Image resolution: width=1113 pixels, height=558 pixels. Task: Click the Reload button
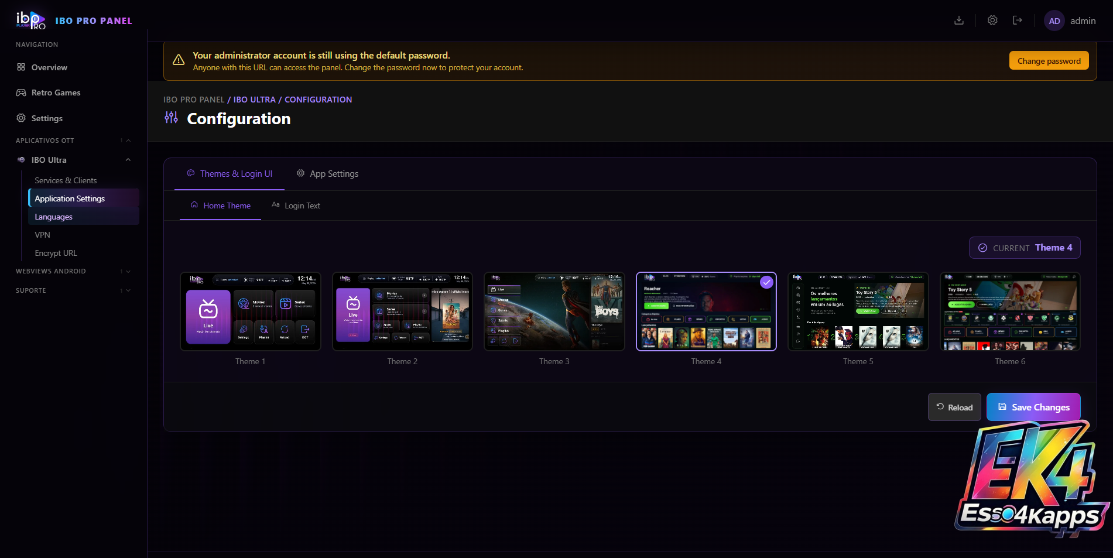coord(954,407)
